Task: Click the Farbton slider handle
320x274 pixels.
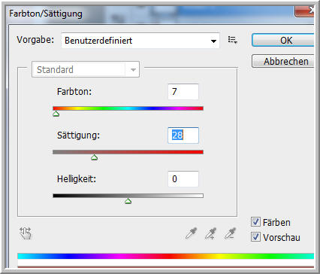Action: (x=56, y=114)
